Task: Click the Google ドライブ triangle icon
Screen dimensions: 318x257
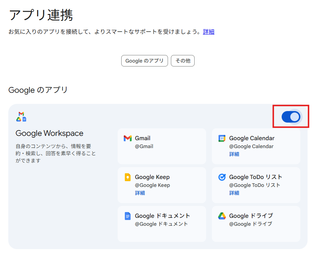Action: [x=222, y=216]
